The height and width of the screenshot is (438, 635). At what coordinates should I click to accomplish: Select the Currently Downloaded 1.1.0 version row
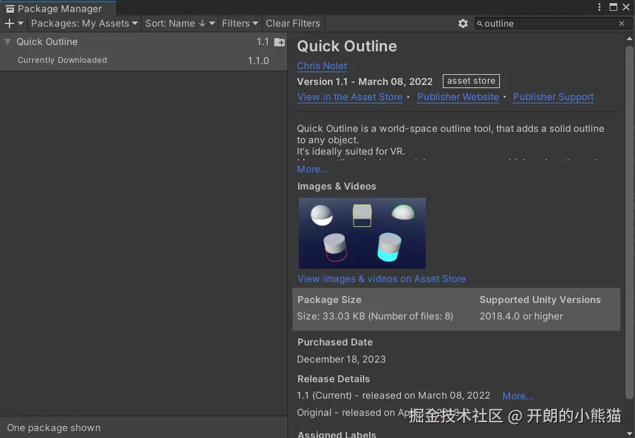pos(143,60)
